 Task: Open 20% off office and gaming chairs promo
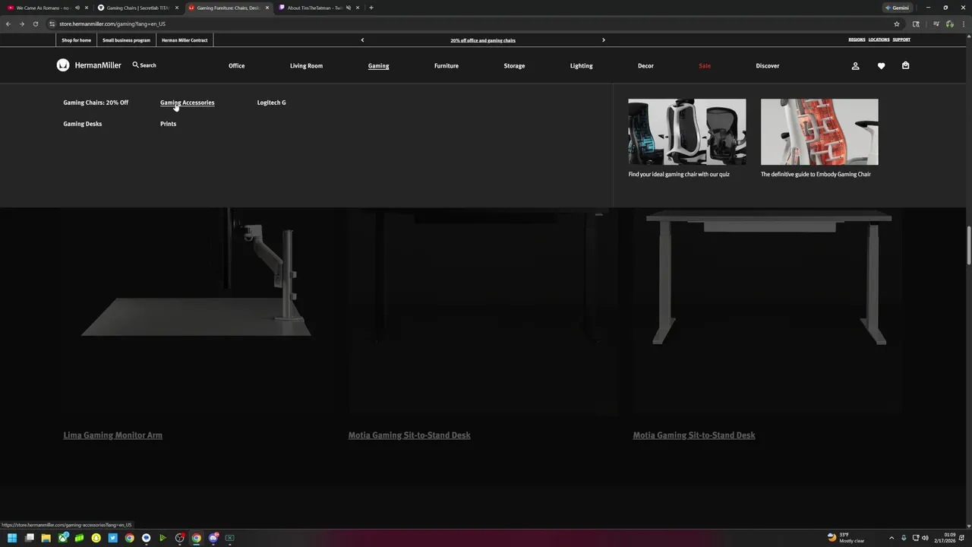point(483,40)
